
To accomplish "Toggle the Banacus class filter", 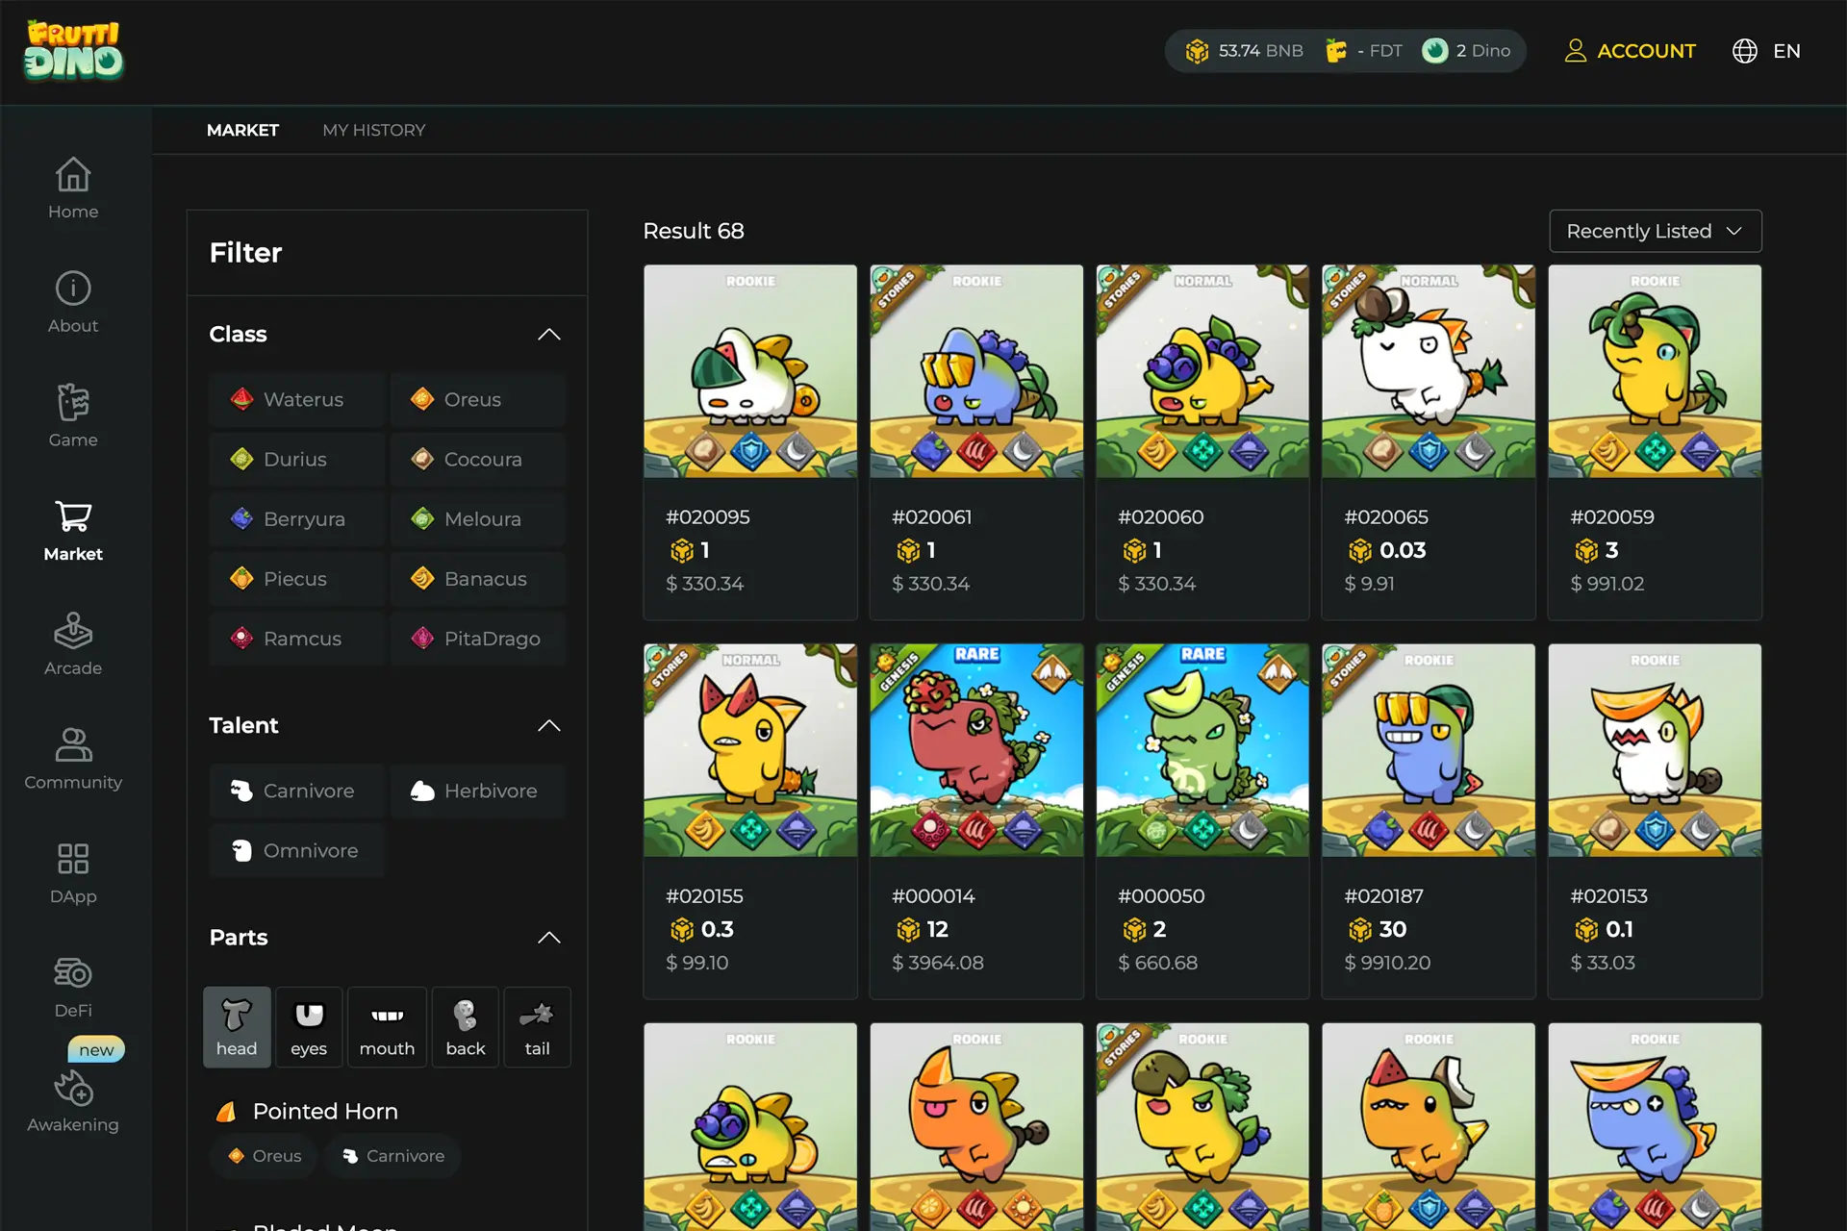I will [477, 579].
